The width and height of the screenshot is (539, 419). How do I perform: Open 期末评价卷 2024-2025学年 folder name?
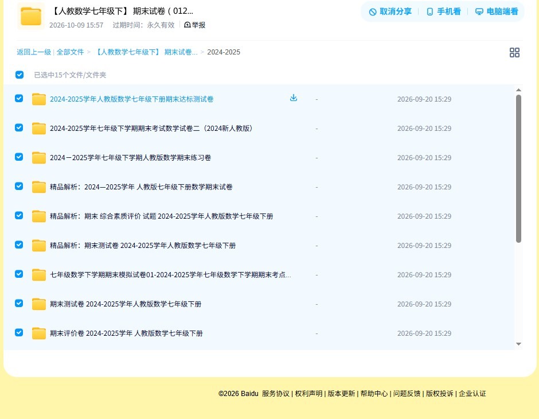point(126,333)
